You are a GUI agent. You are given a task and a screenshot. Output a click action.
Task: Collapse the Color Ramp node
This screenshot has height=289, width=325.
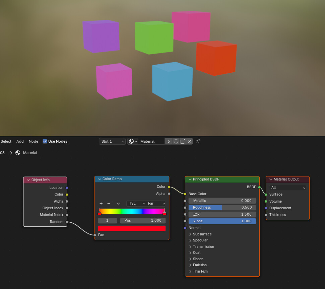(x=100, y=179)
